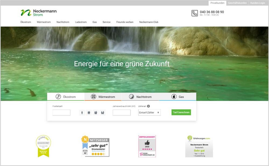Select the one-person household icon
Image resolution: width=269 pixels, height=166 pixels.
pos(82,113)
